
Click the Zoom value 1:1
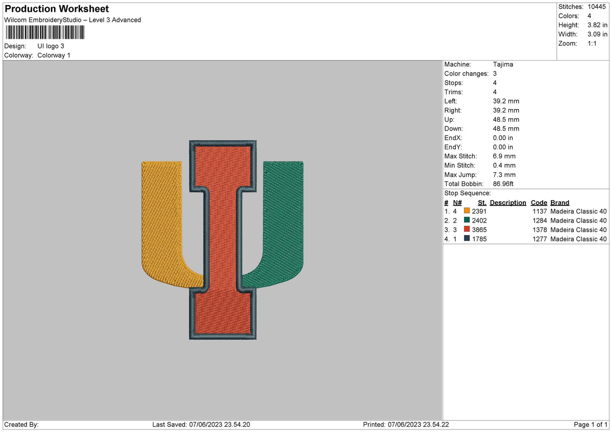593,44
